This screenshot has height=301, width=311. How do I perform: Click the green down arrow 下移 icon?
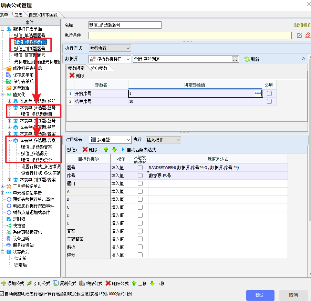(152, 283)
